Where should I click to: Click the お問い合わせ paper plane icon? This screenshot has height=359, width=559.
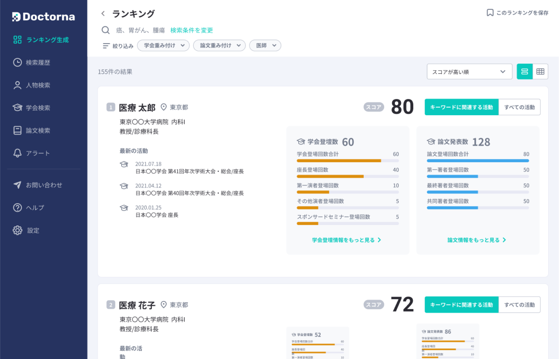click(x=17, y=185)
